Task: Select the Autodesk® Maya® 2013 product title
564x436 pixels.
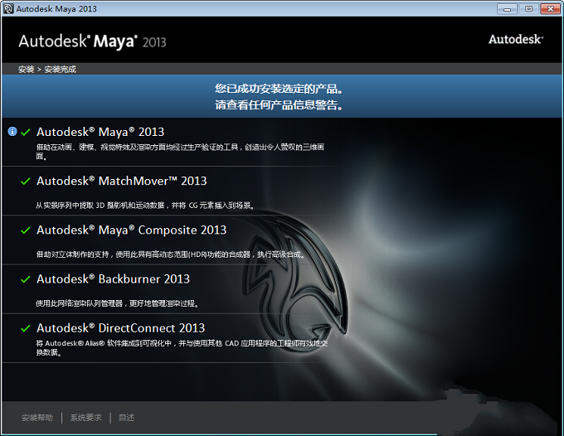Action: (100, 132)
